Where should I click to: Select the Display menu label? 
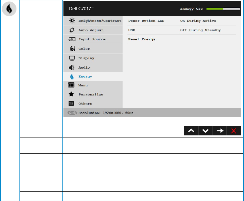click(86, 58)
